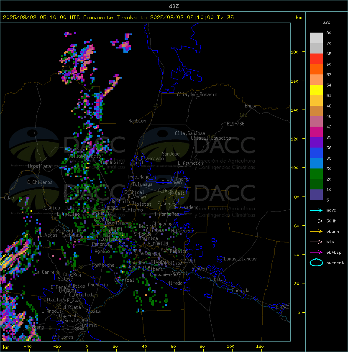Click the 'Villavicencio' map label

point(84,156)
